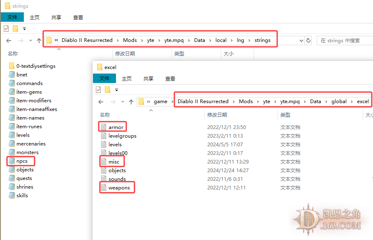The image size is (373, 240).
Task: Navigate to game in excel address bar
Action: pyautogui.click(x=160, y=102)
